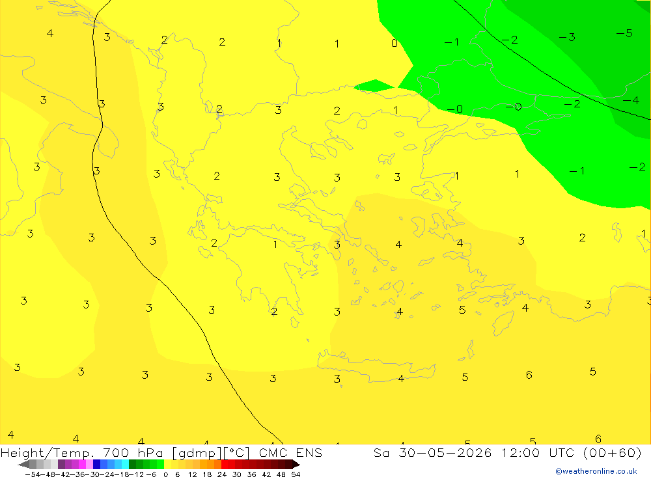Viewport: 651px width, 477px height.
Task: Click the '-4' temperature value on the map
Action: (x=631, y=100)
